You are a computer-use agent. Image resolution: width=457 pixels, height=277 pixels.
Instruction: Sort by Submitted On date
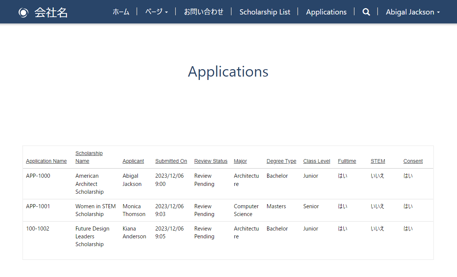[x=171, y=161]
